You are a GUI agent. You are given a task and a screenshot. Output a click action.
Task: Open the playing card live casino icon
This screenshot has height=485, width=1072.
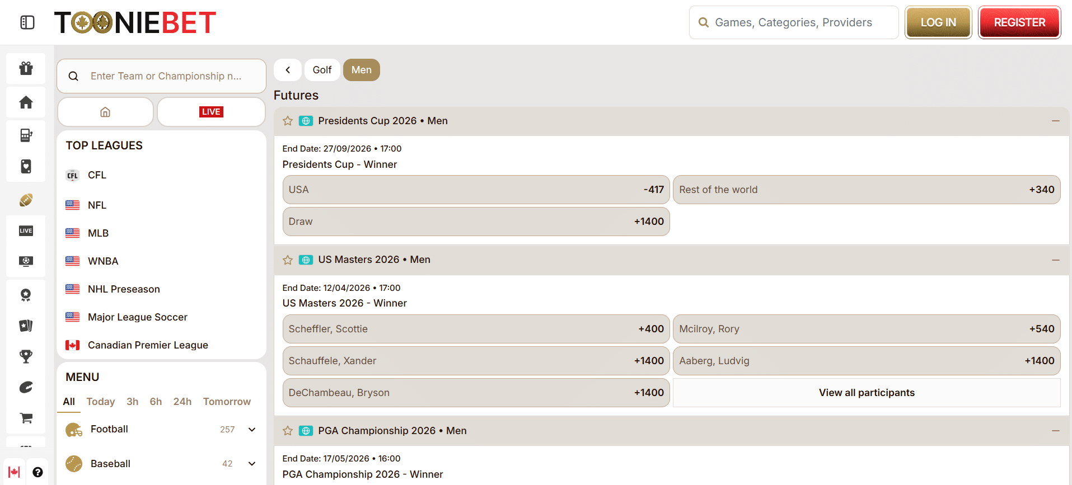(26, 167)
